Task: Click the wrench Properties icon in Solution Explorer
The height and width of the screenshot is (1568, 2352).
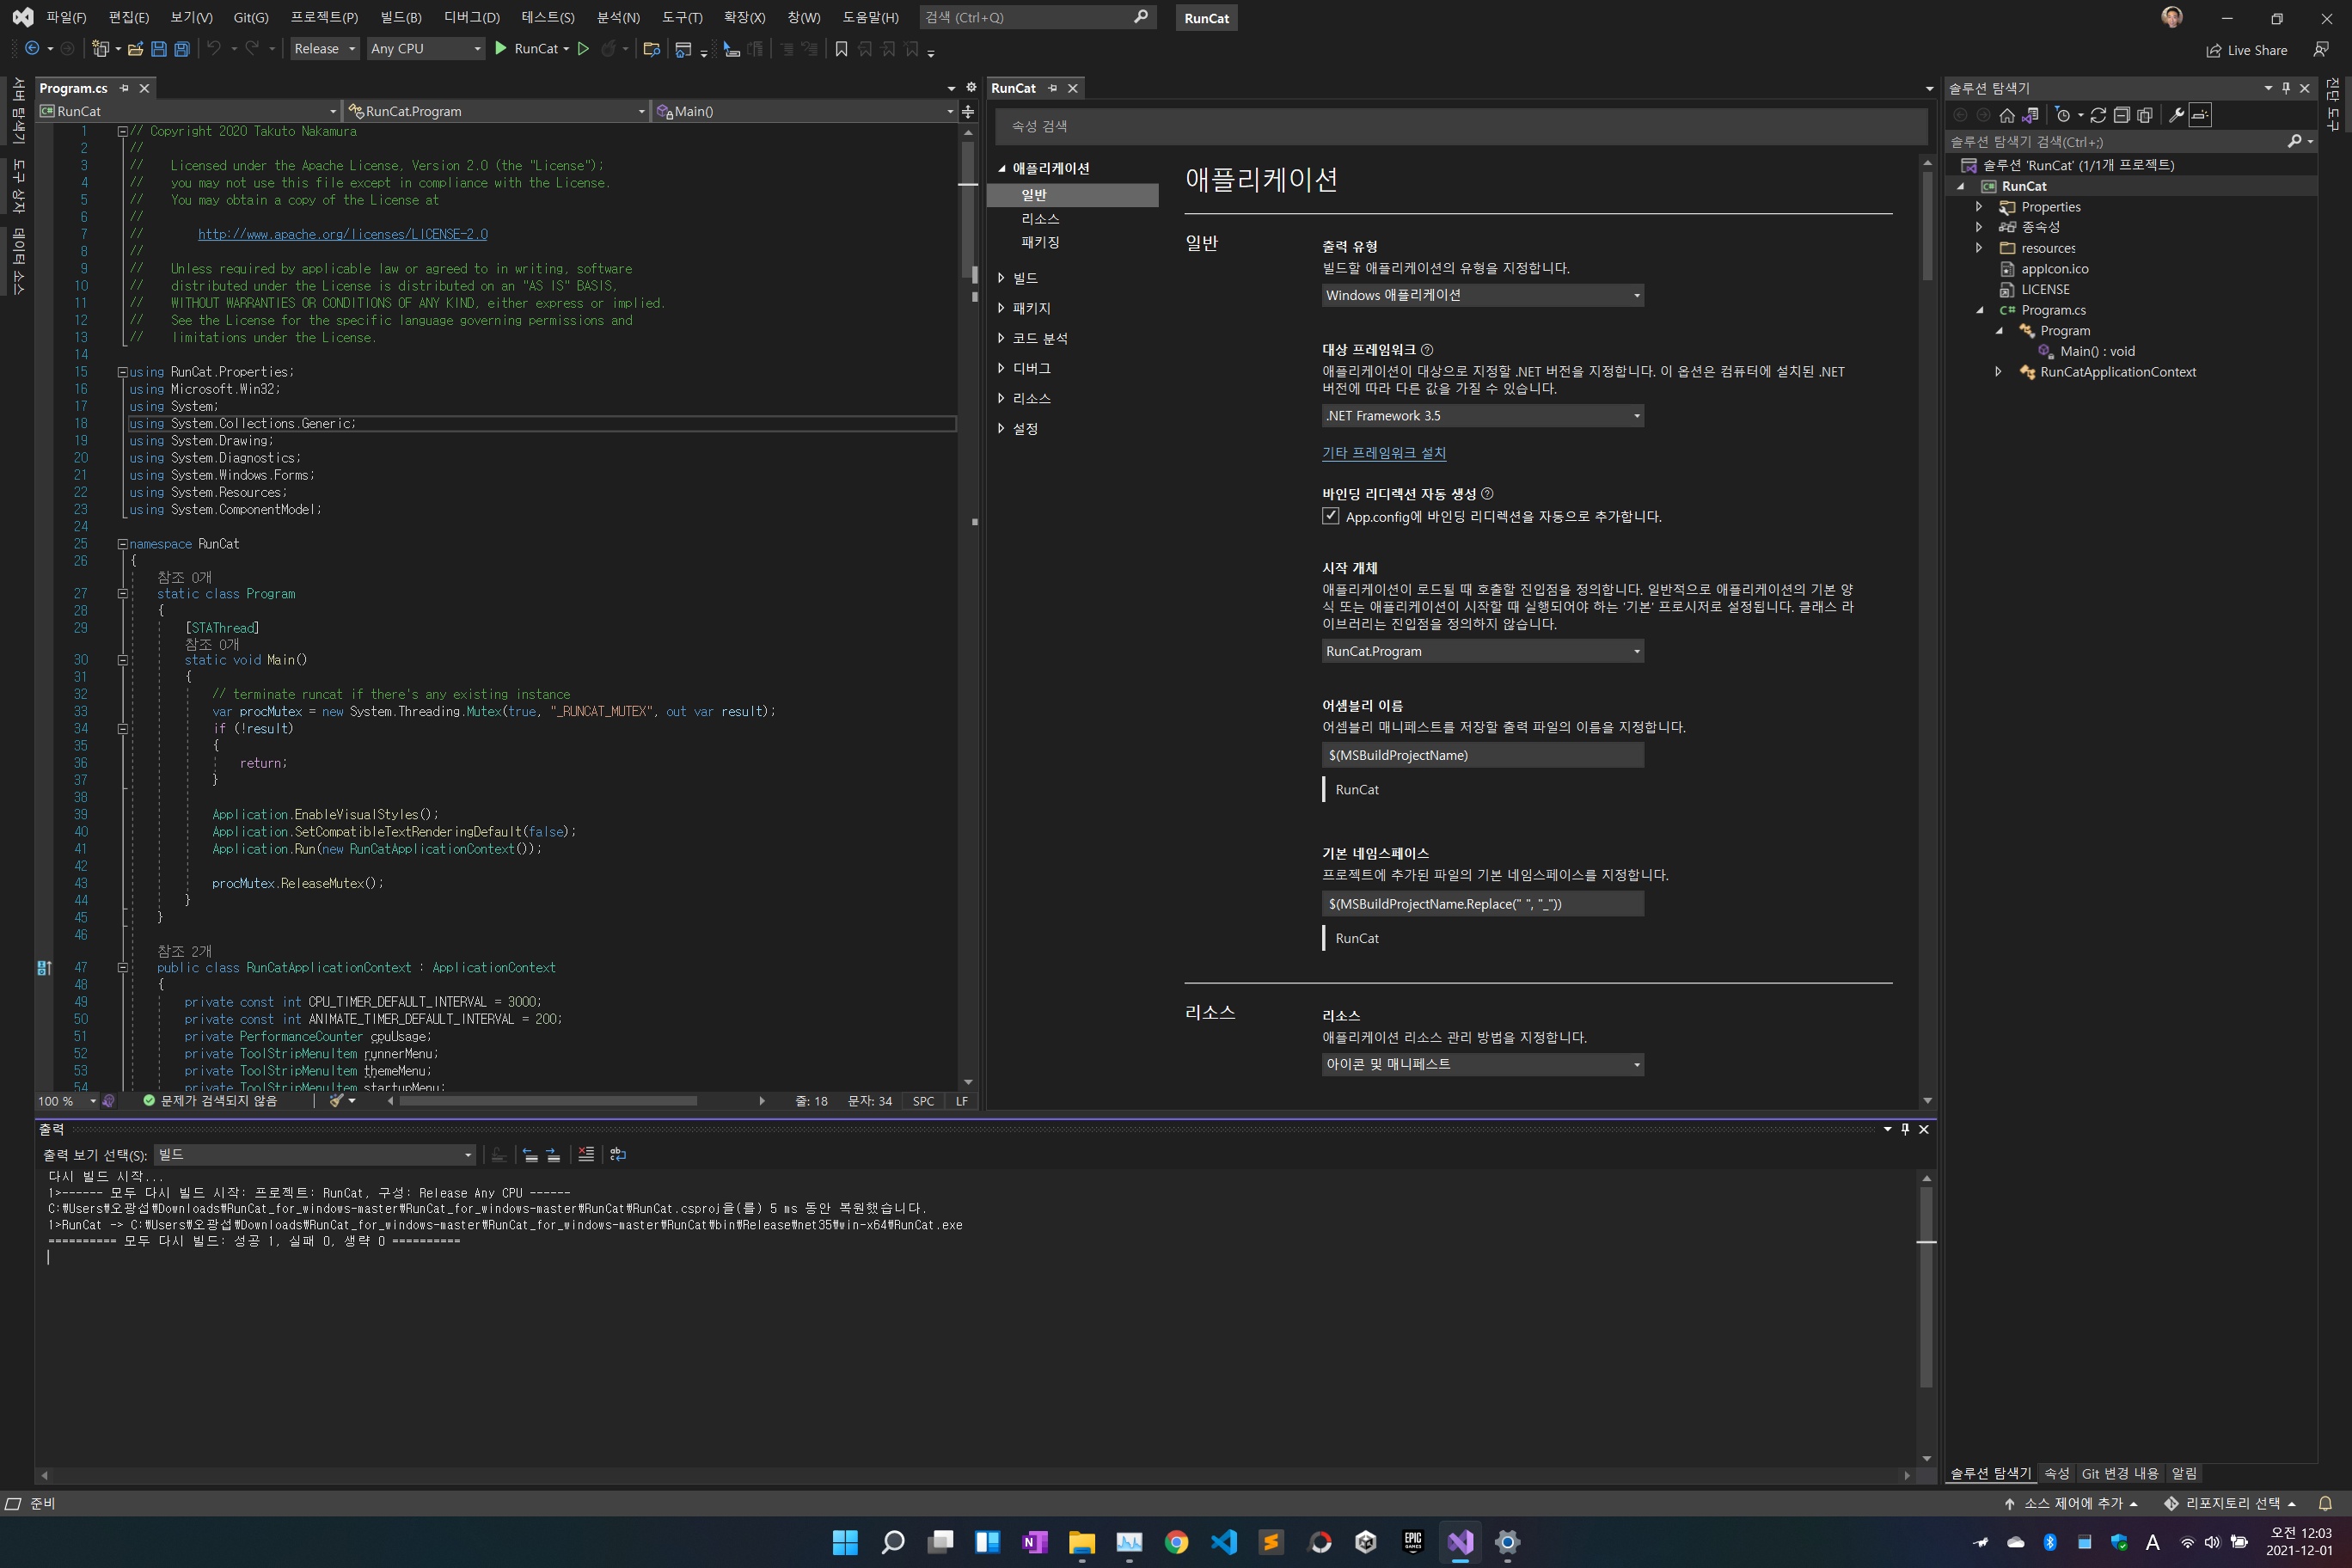Action: coord(2175,115)
